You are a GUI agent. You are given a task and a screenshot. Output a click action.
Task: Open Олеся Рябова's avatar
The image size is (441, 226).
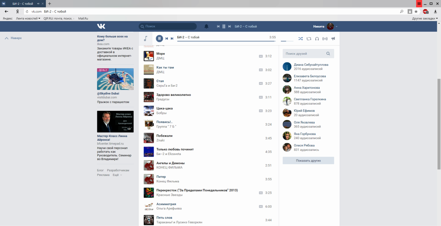coord(287,147)
